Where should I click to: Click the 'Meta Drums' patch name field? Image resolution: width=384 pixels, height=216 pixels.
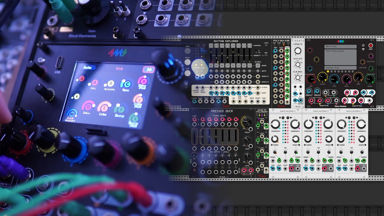pos(340,46)
